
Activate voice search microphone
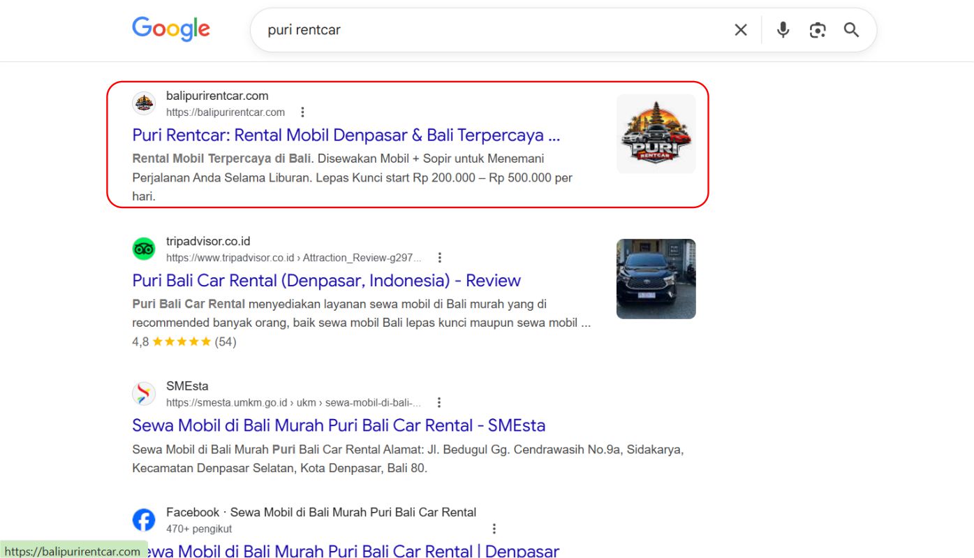tap(782, 30)
